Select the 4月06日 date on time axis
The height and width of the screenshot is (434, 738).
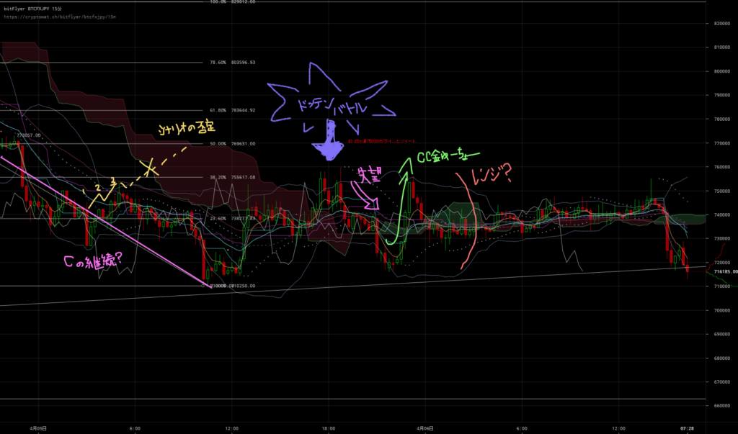pos(423,428)
